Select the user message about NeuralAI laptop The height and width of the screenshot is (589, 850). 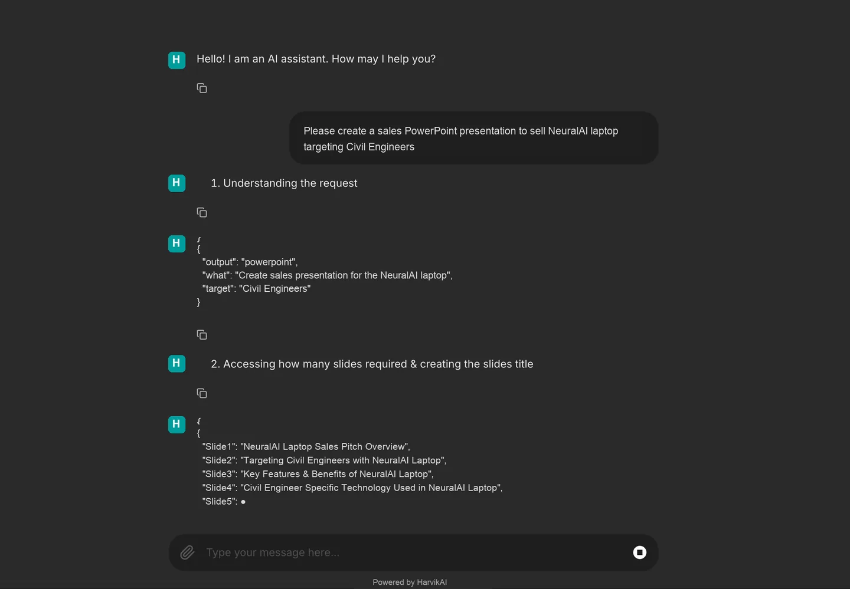(473, 139)
